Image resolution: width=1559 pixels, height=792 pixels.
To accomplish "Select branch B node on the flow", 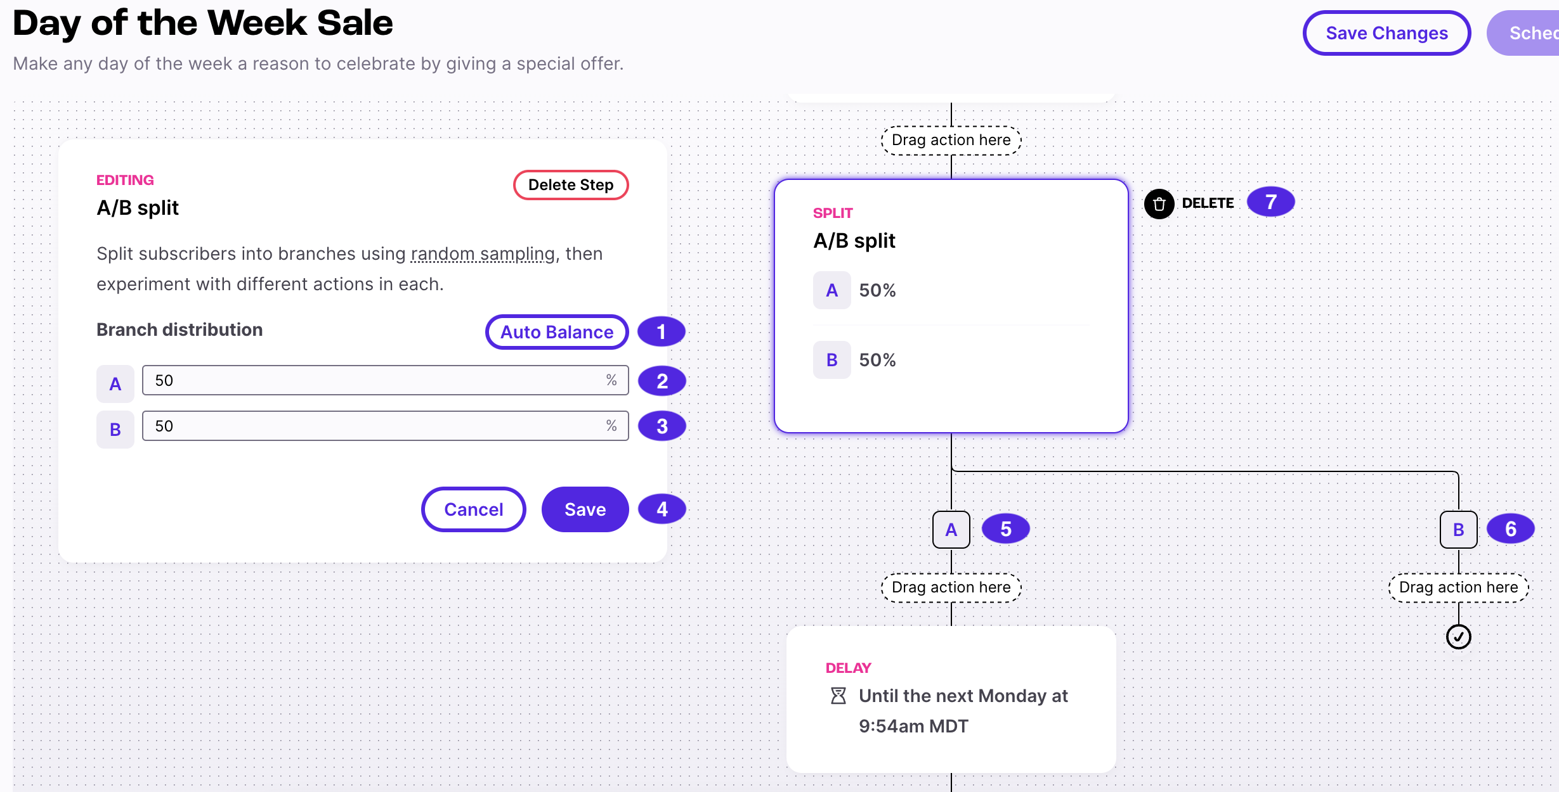I will click(1458, 530).
